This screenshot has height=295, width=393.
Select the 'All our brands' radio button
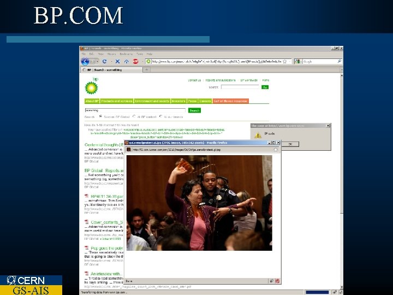[160, 117]
